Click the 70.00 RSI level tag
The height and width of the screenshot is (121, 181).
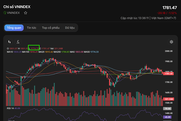167,108
